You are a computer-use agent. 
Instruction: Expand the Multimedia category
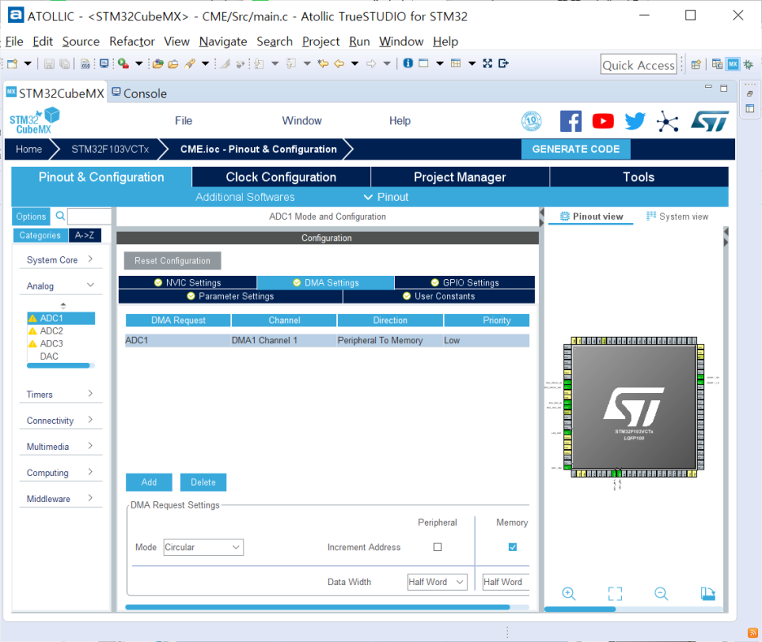point(60,447)
